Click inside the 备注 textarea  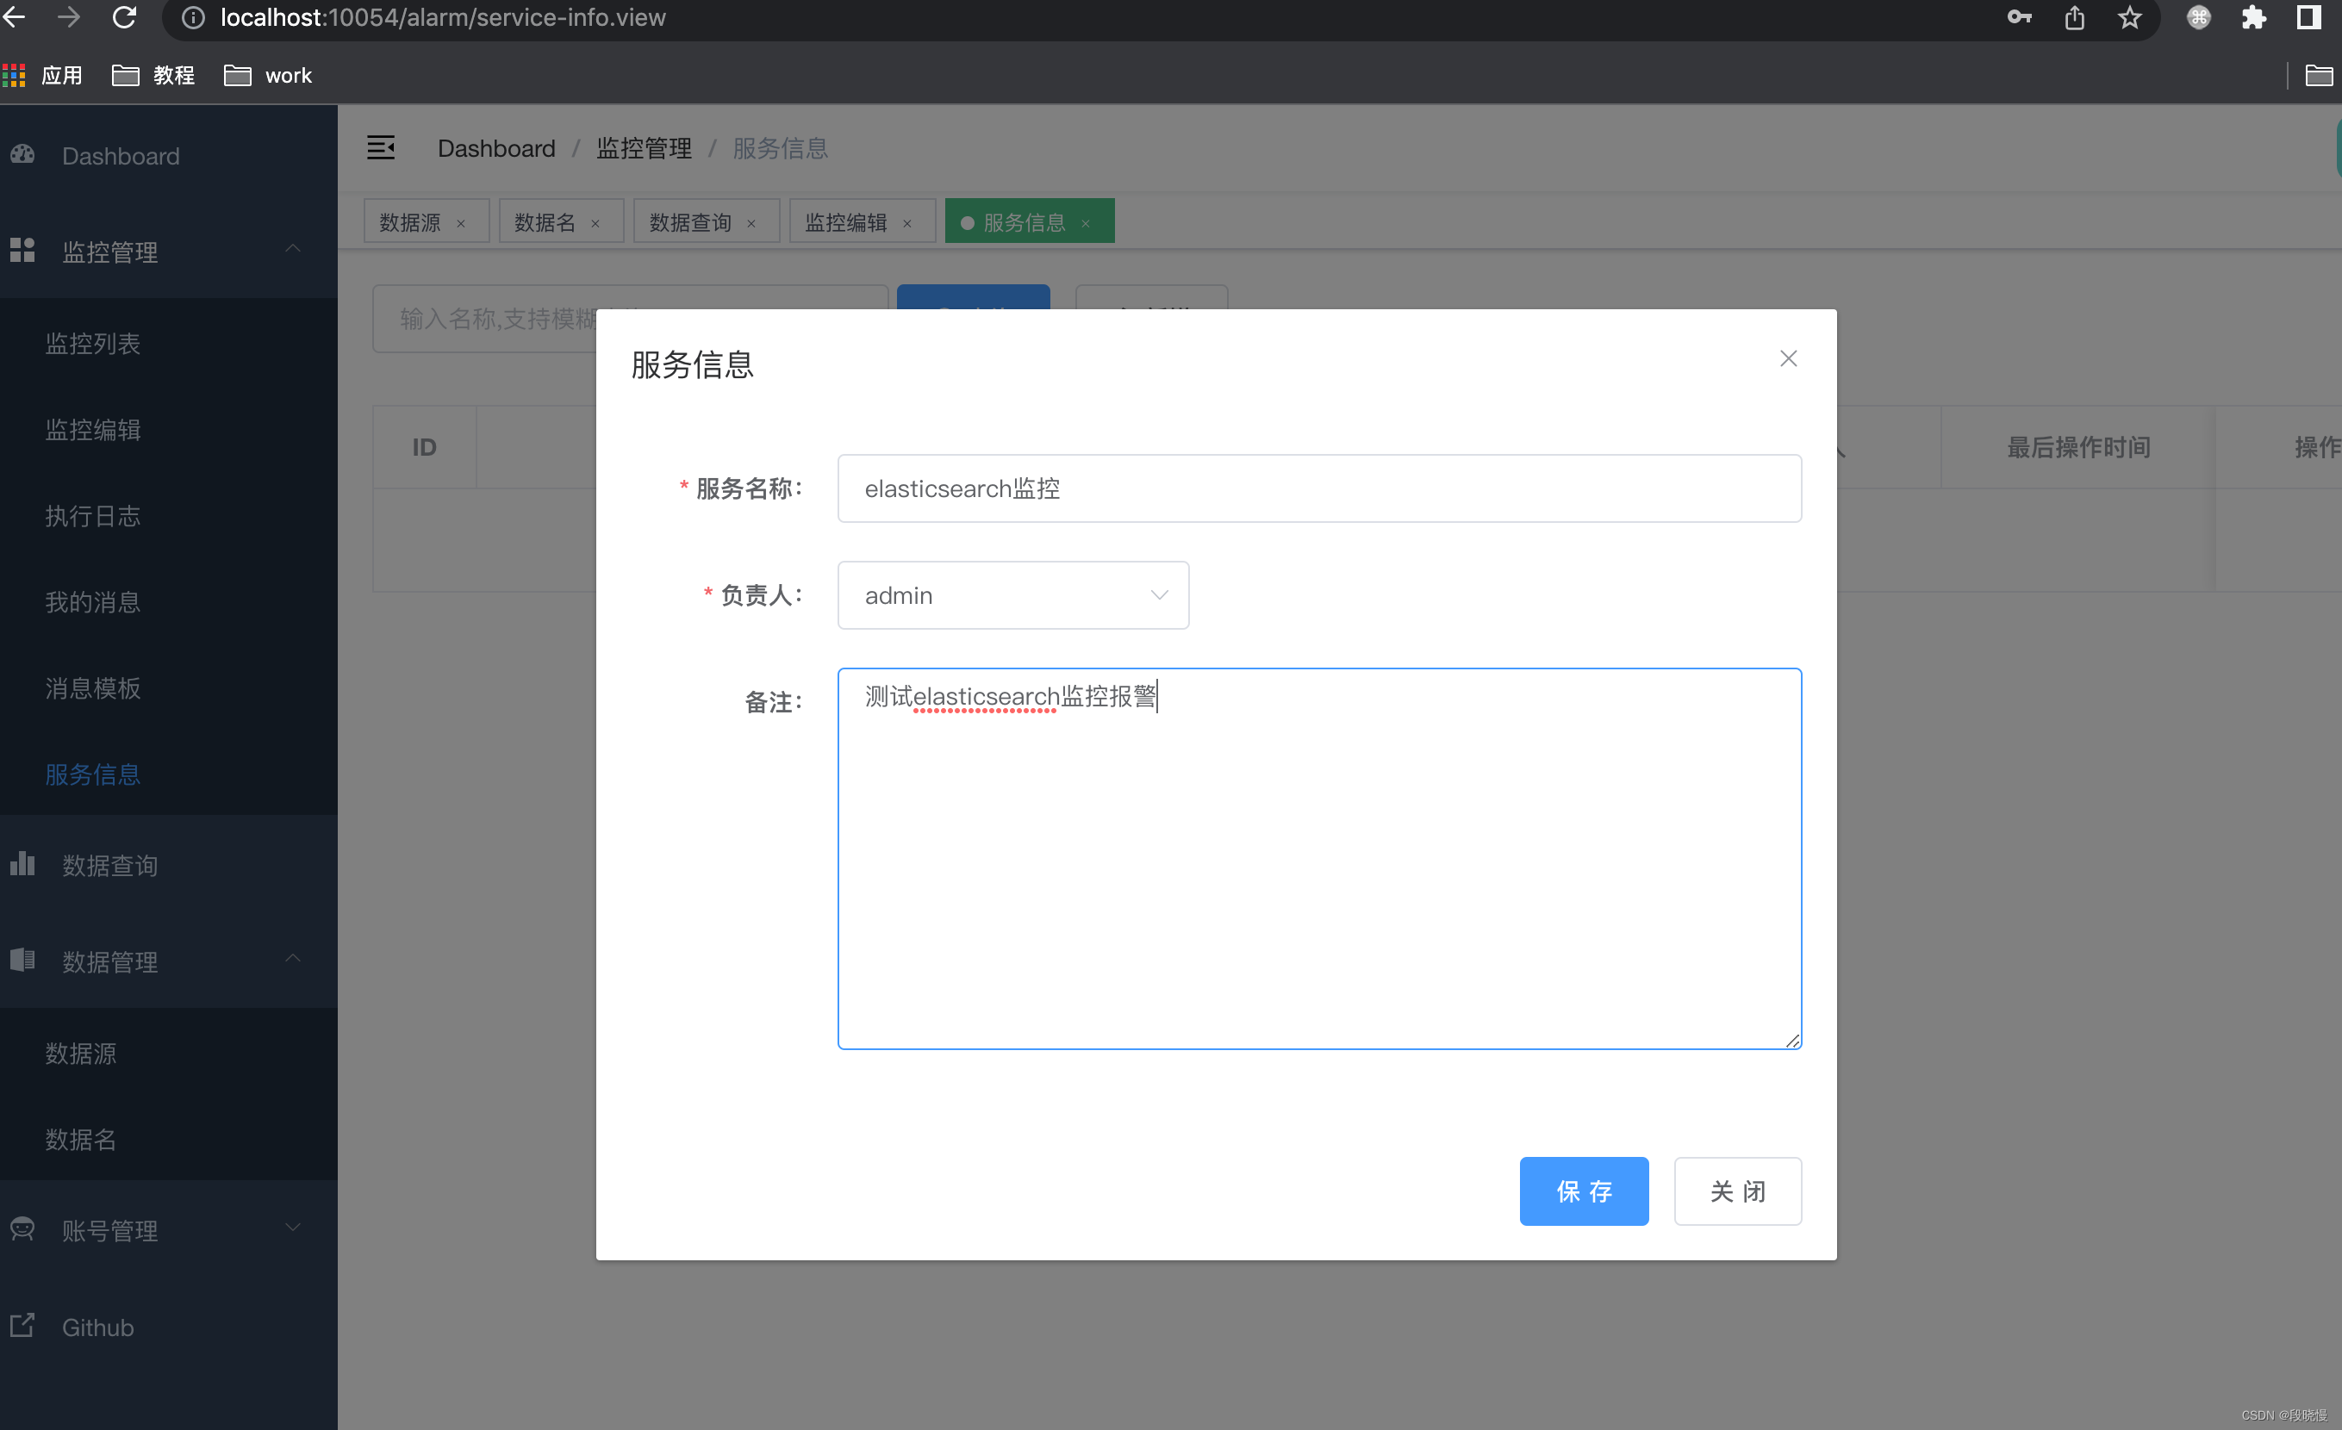(x=1319, y=859)
